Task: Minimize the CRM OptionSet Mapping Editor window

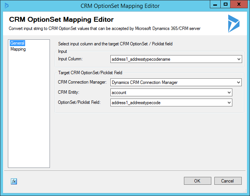Action: [215, 4]
